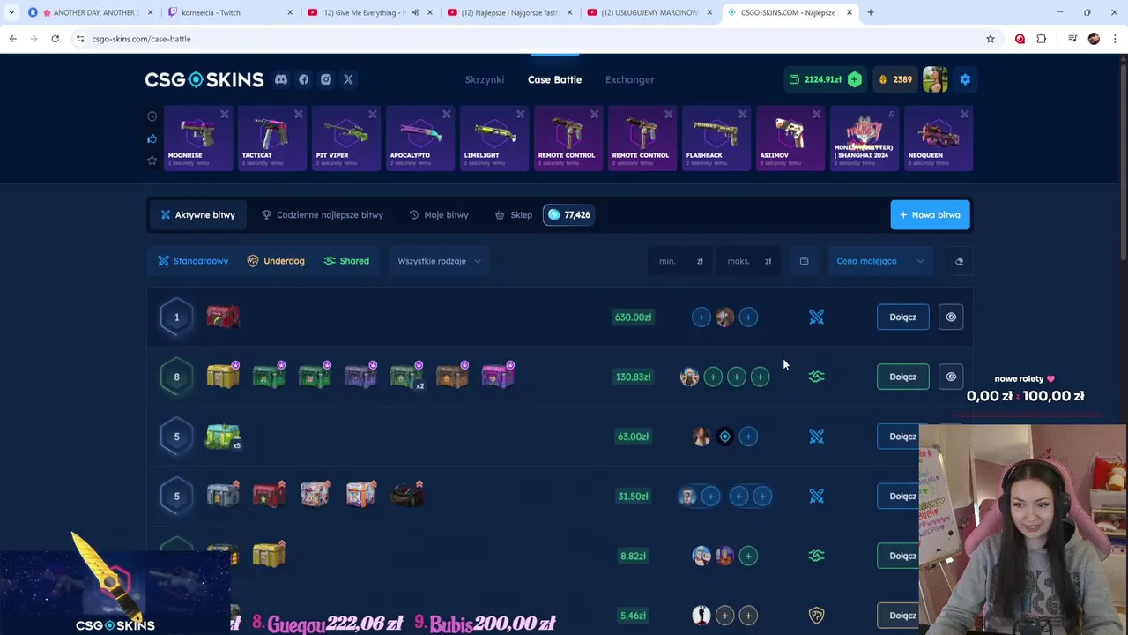Screen dimensions: 1128x635
Task: Watch the 630.00zł battle via eye icon
Action: (x=951, y=317)
